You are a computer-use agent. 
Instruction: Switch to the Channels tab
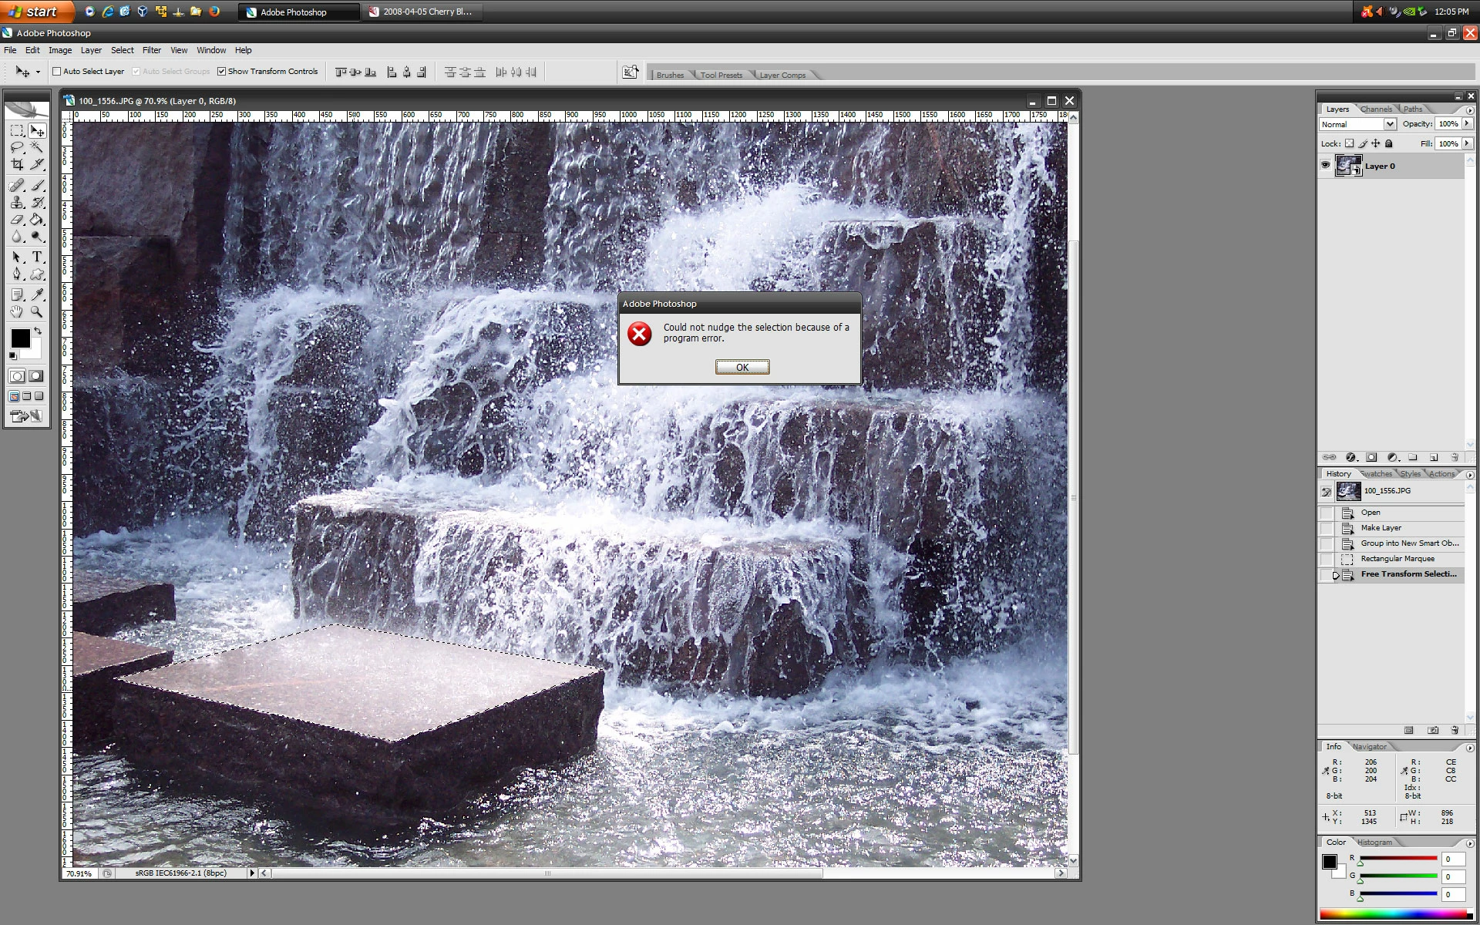pos(1376,109)
